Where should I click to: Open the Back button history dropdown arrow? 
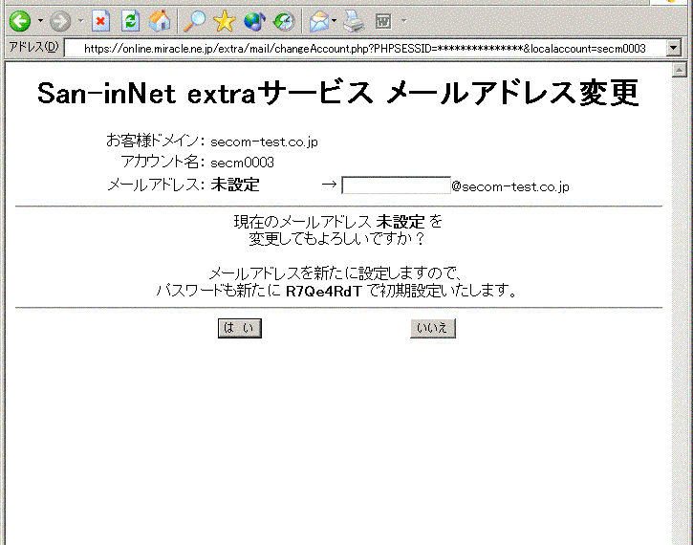pos(40,20)
